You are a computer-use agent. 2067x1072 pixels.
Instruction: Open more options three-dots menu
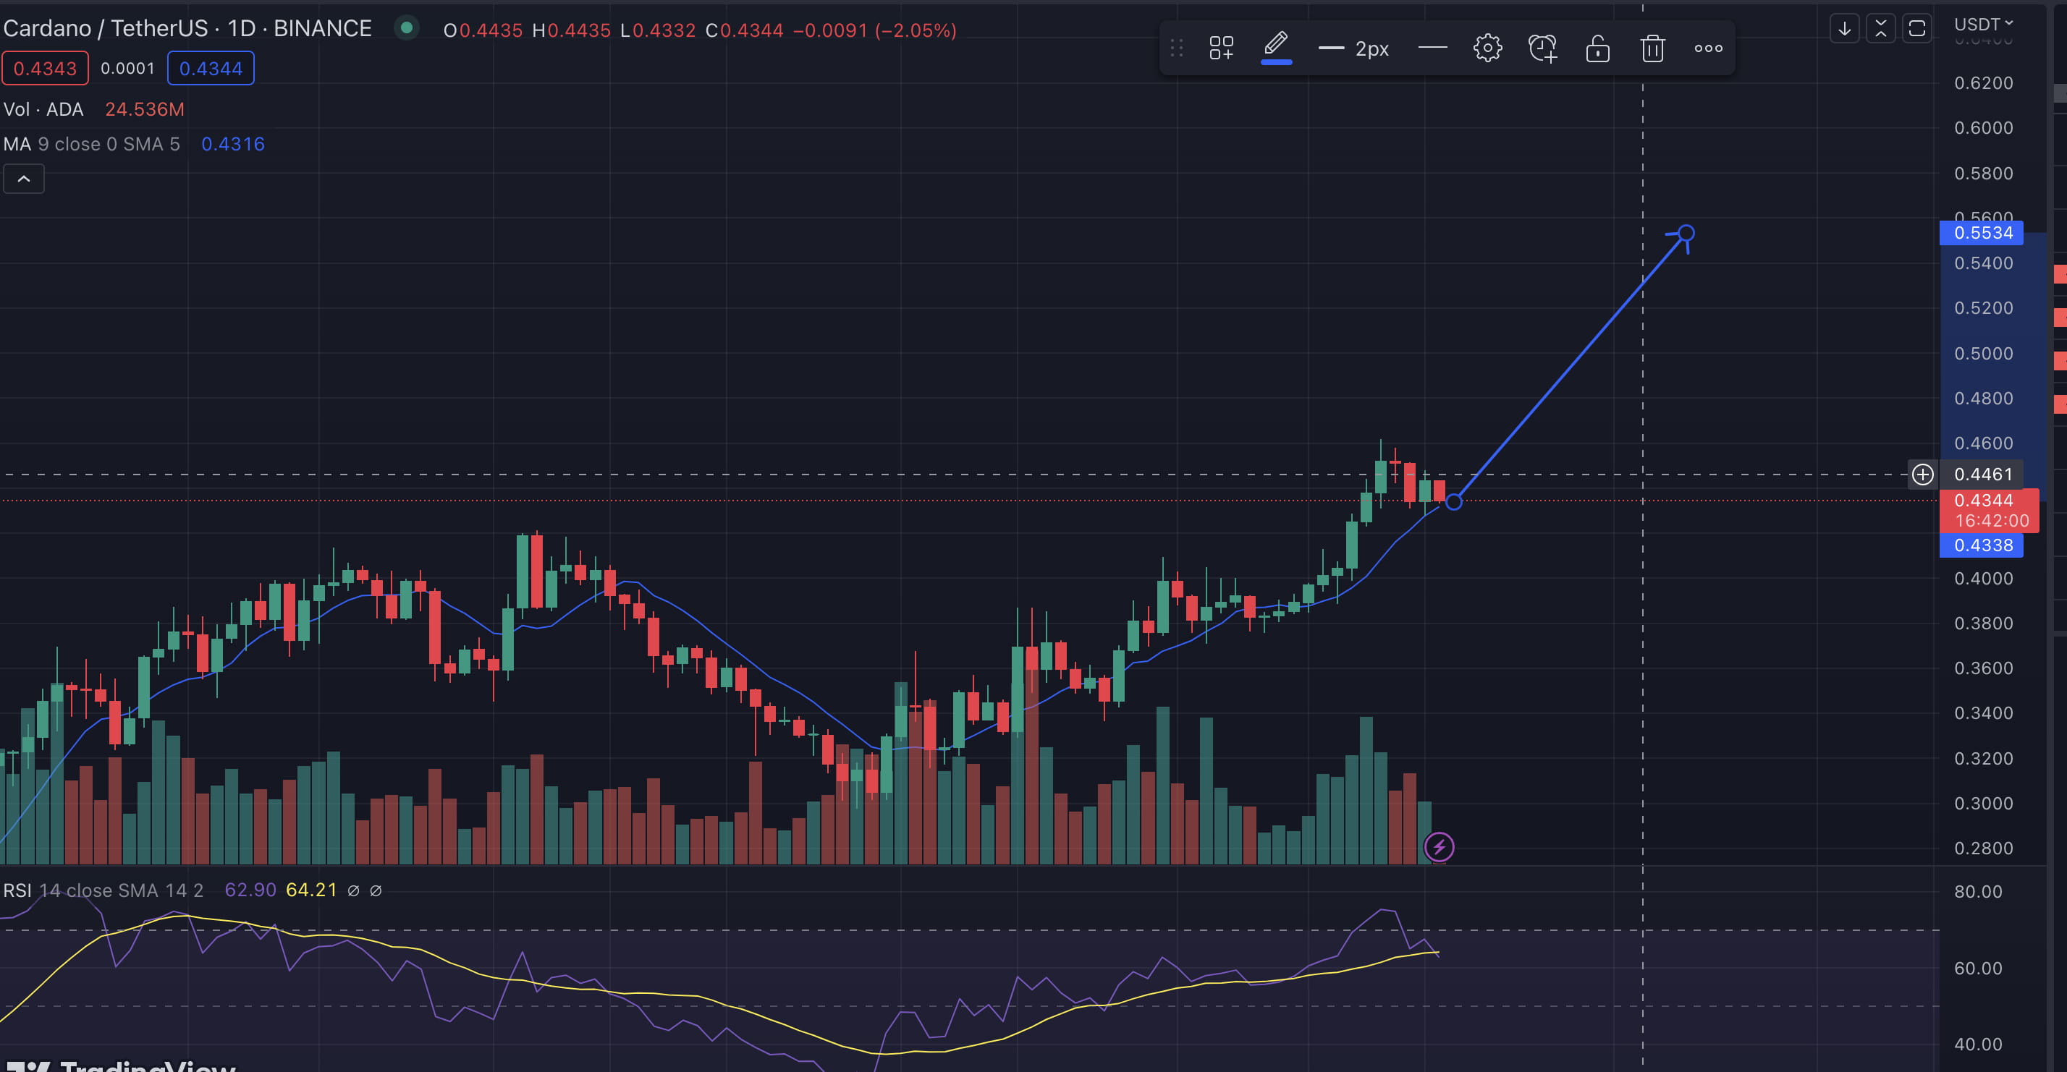point(1707,48)
